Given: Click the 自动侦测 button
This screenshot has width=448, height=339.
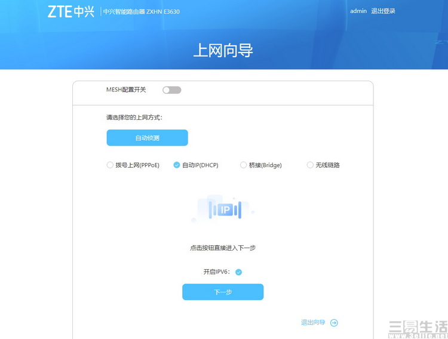Looking at the screenshot, I should (x=147, y=138).
